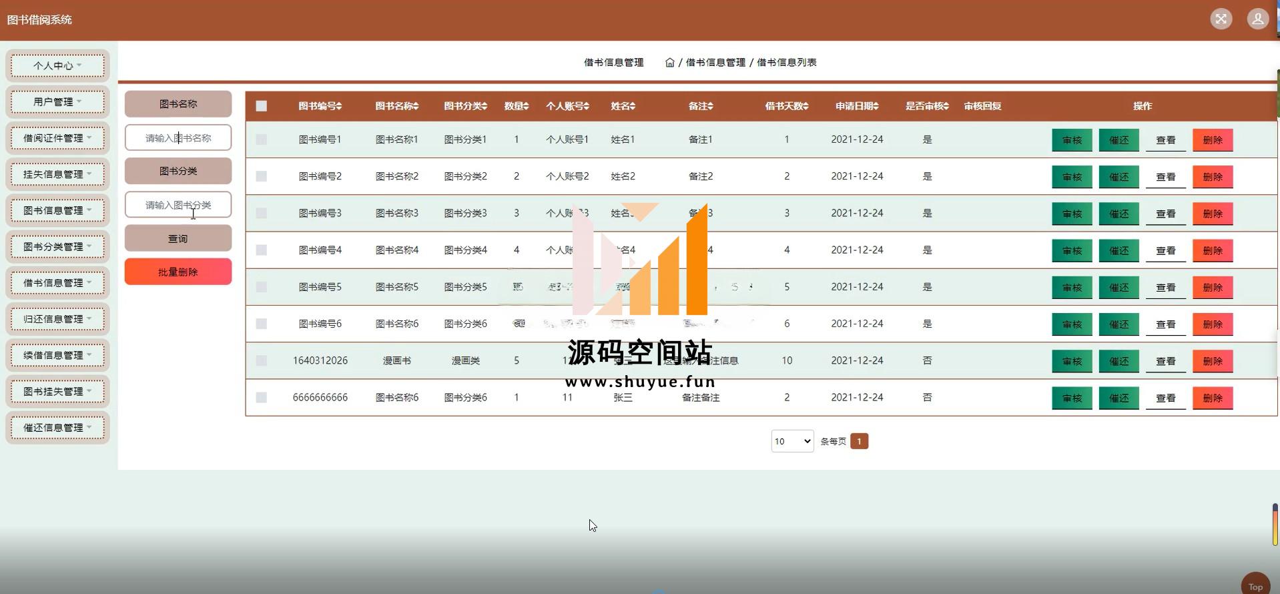Sort by 图书编号 column arrow
This screenshot has height=594, width=1280.
pos(339,106)
